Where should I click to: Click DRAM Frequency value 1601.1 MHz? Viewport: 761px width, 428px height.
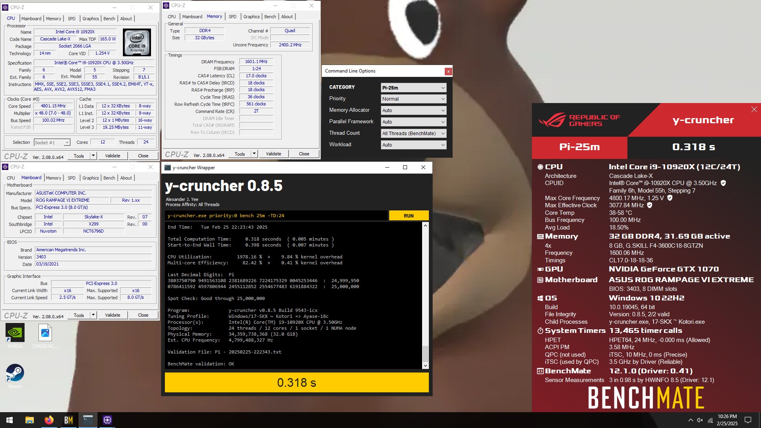click(256, 62)
